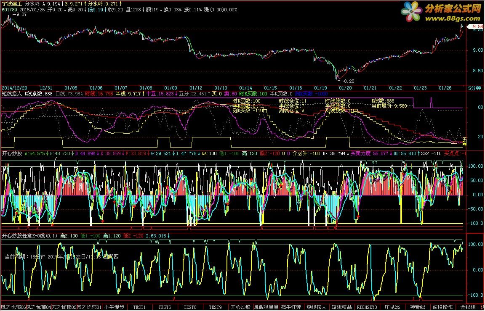Click the 01/05 date on time axis

tap(71, 88)
